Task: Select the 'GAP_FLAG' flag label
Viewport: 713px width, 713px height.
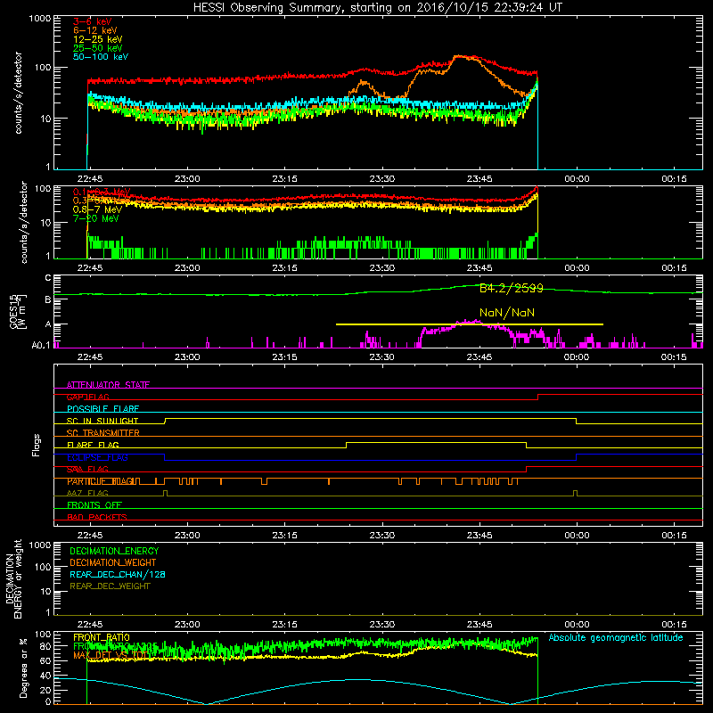Action: point(87,397)
